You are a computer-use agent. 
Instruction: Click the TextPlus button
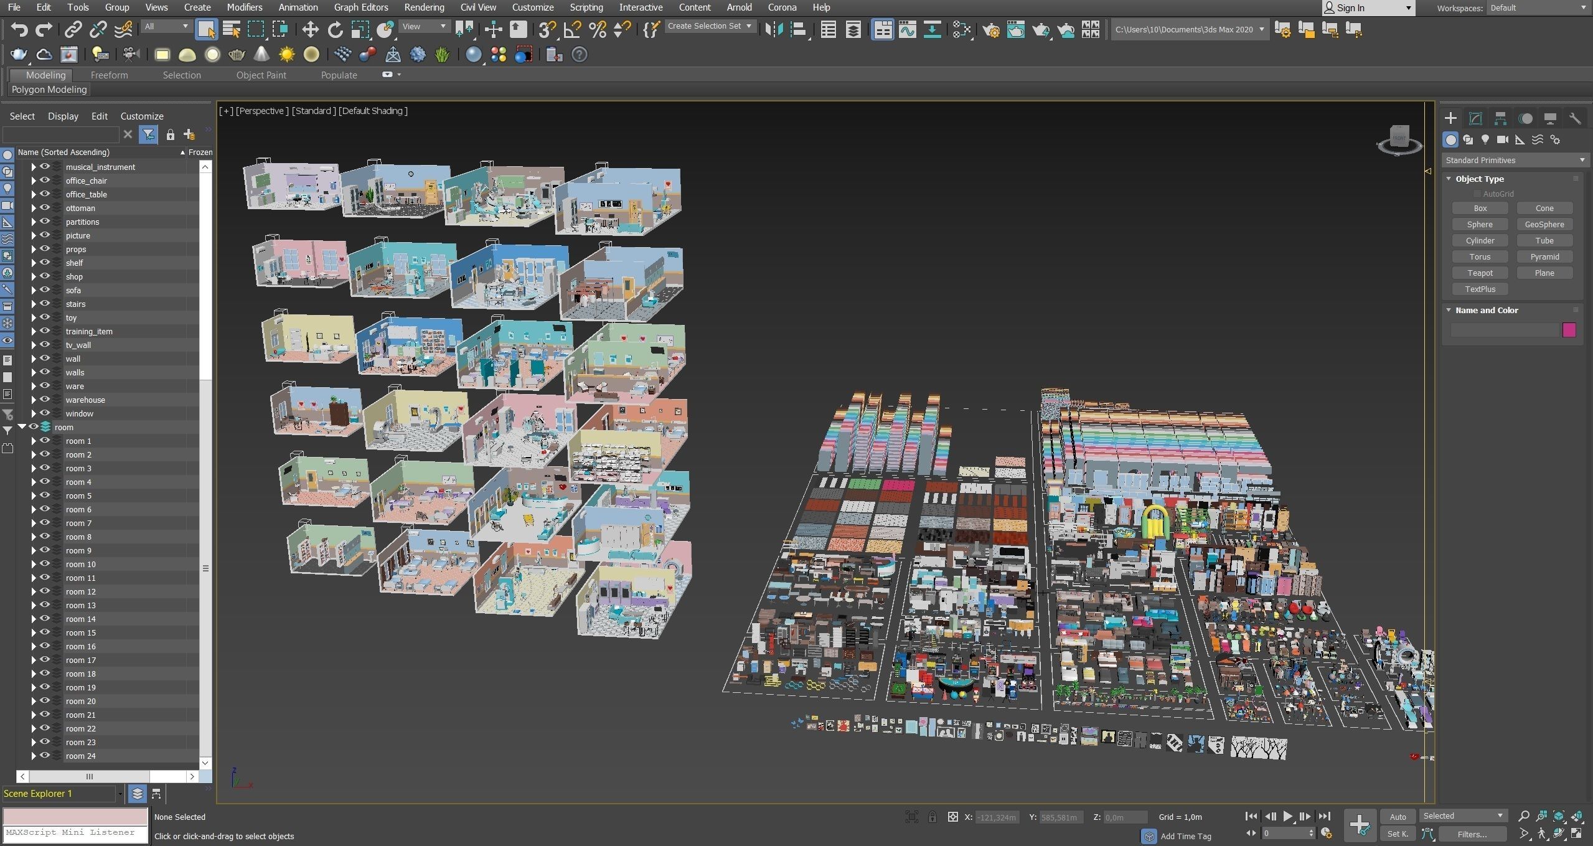(x=1480, y=289)
